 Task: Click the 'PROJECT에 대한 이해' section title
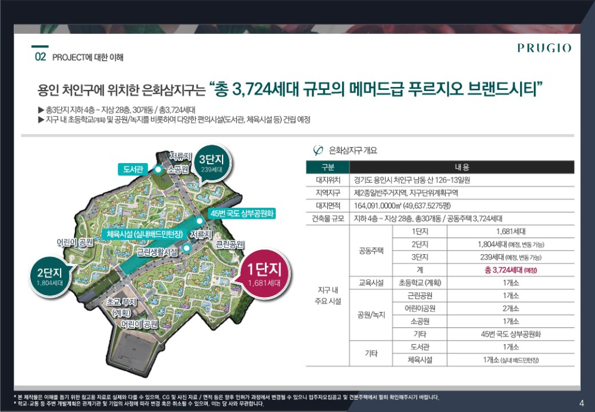click(x=88, y=57)
